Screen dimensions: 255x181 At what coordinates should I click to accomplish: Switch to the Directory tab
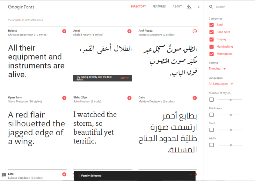[138, 6]
